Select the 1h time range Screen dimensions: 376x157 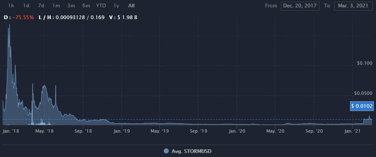[11, 6]
